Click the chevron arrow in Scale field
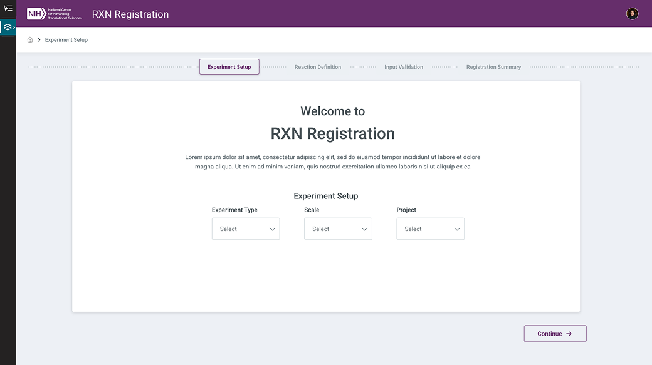This screenshot has height=365, width=652. pyautogui.click(x=364, y=229)
